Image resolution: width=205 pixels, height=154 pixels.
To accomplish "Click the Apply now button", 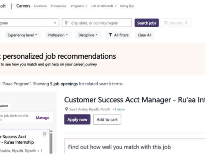I will pyautogui.click(x=77, y=120).
